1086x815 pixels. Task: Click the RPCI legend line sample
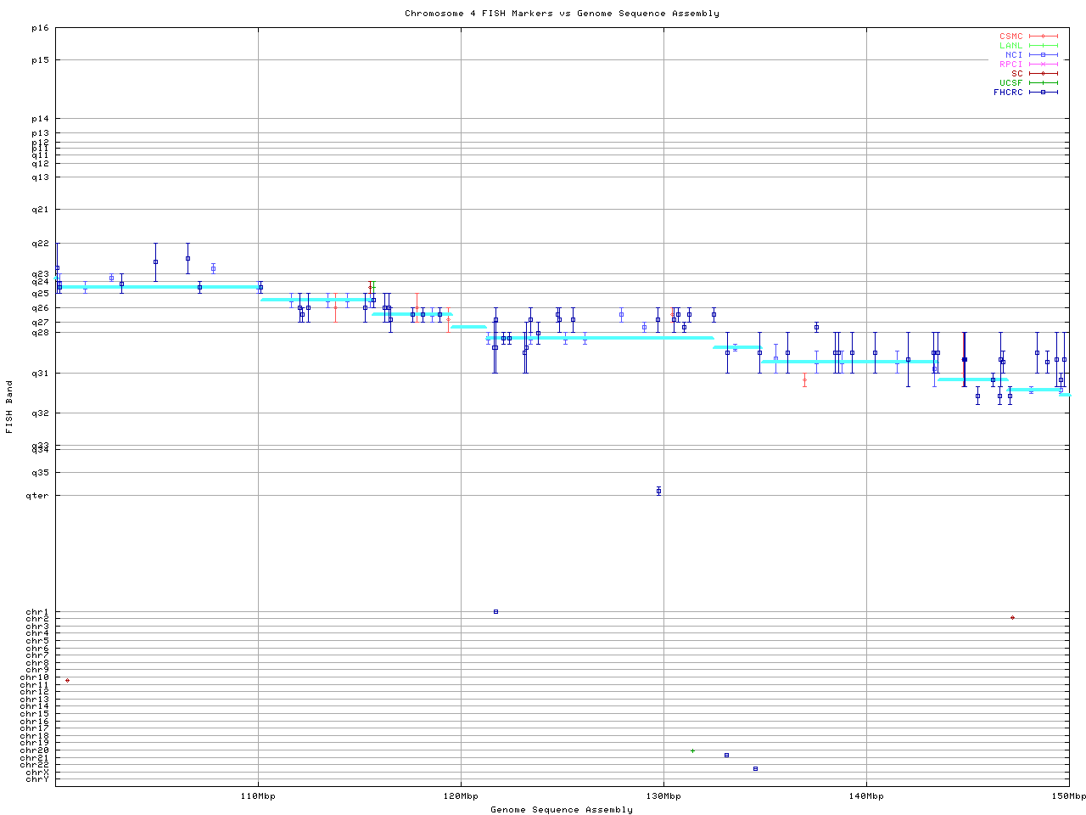pos(1043,65)
